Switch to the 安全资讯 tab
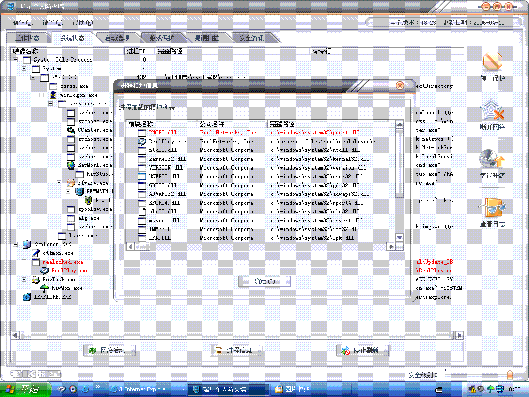The image size is (529, 397). [x=252, y=38]
